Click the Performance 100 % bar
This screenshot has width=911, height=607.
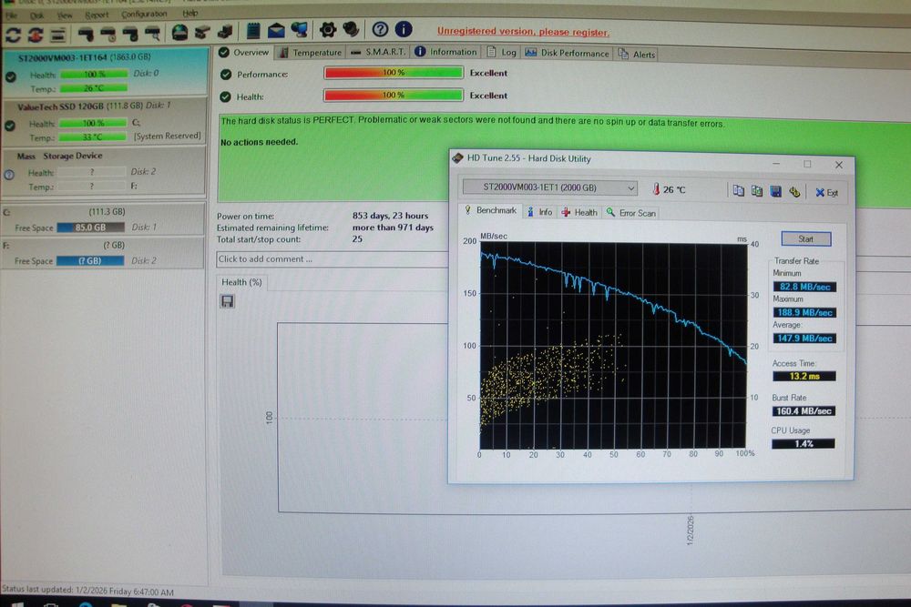pyautogui.click(x=394, y=73)
